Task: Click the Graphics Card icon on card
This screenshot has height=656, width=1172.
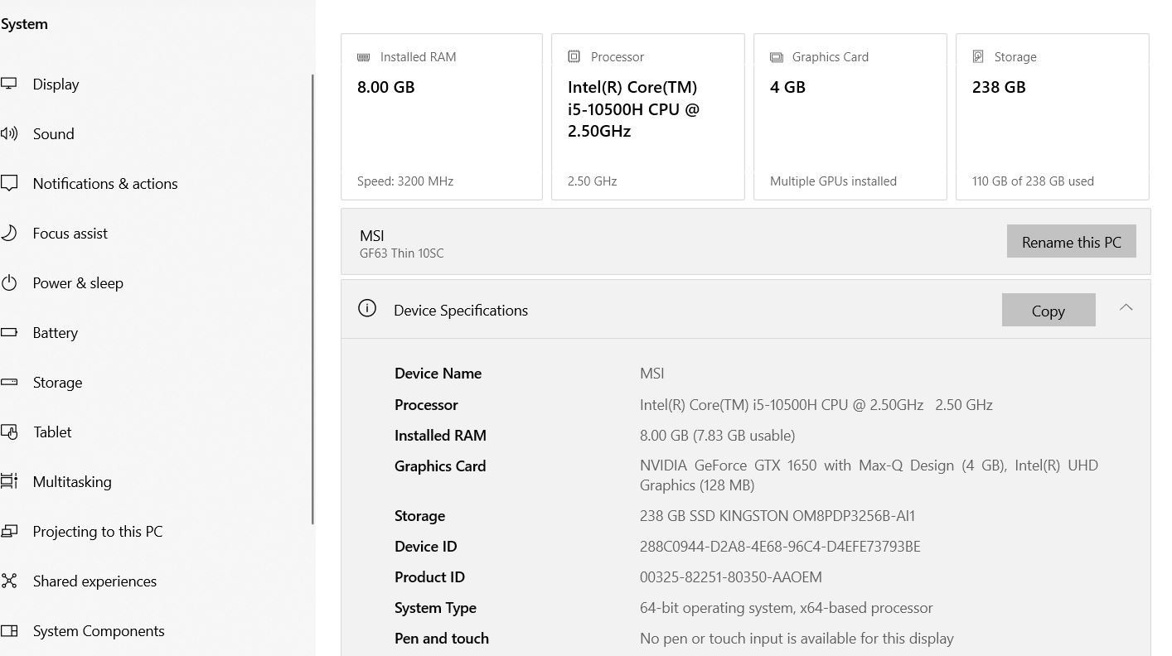Action: pyautogui.click(x=776, y=57)
